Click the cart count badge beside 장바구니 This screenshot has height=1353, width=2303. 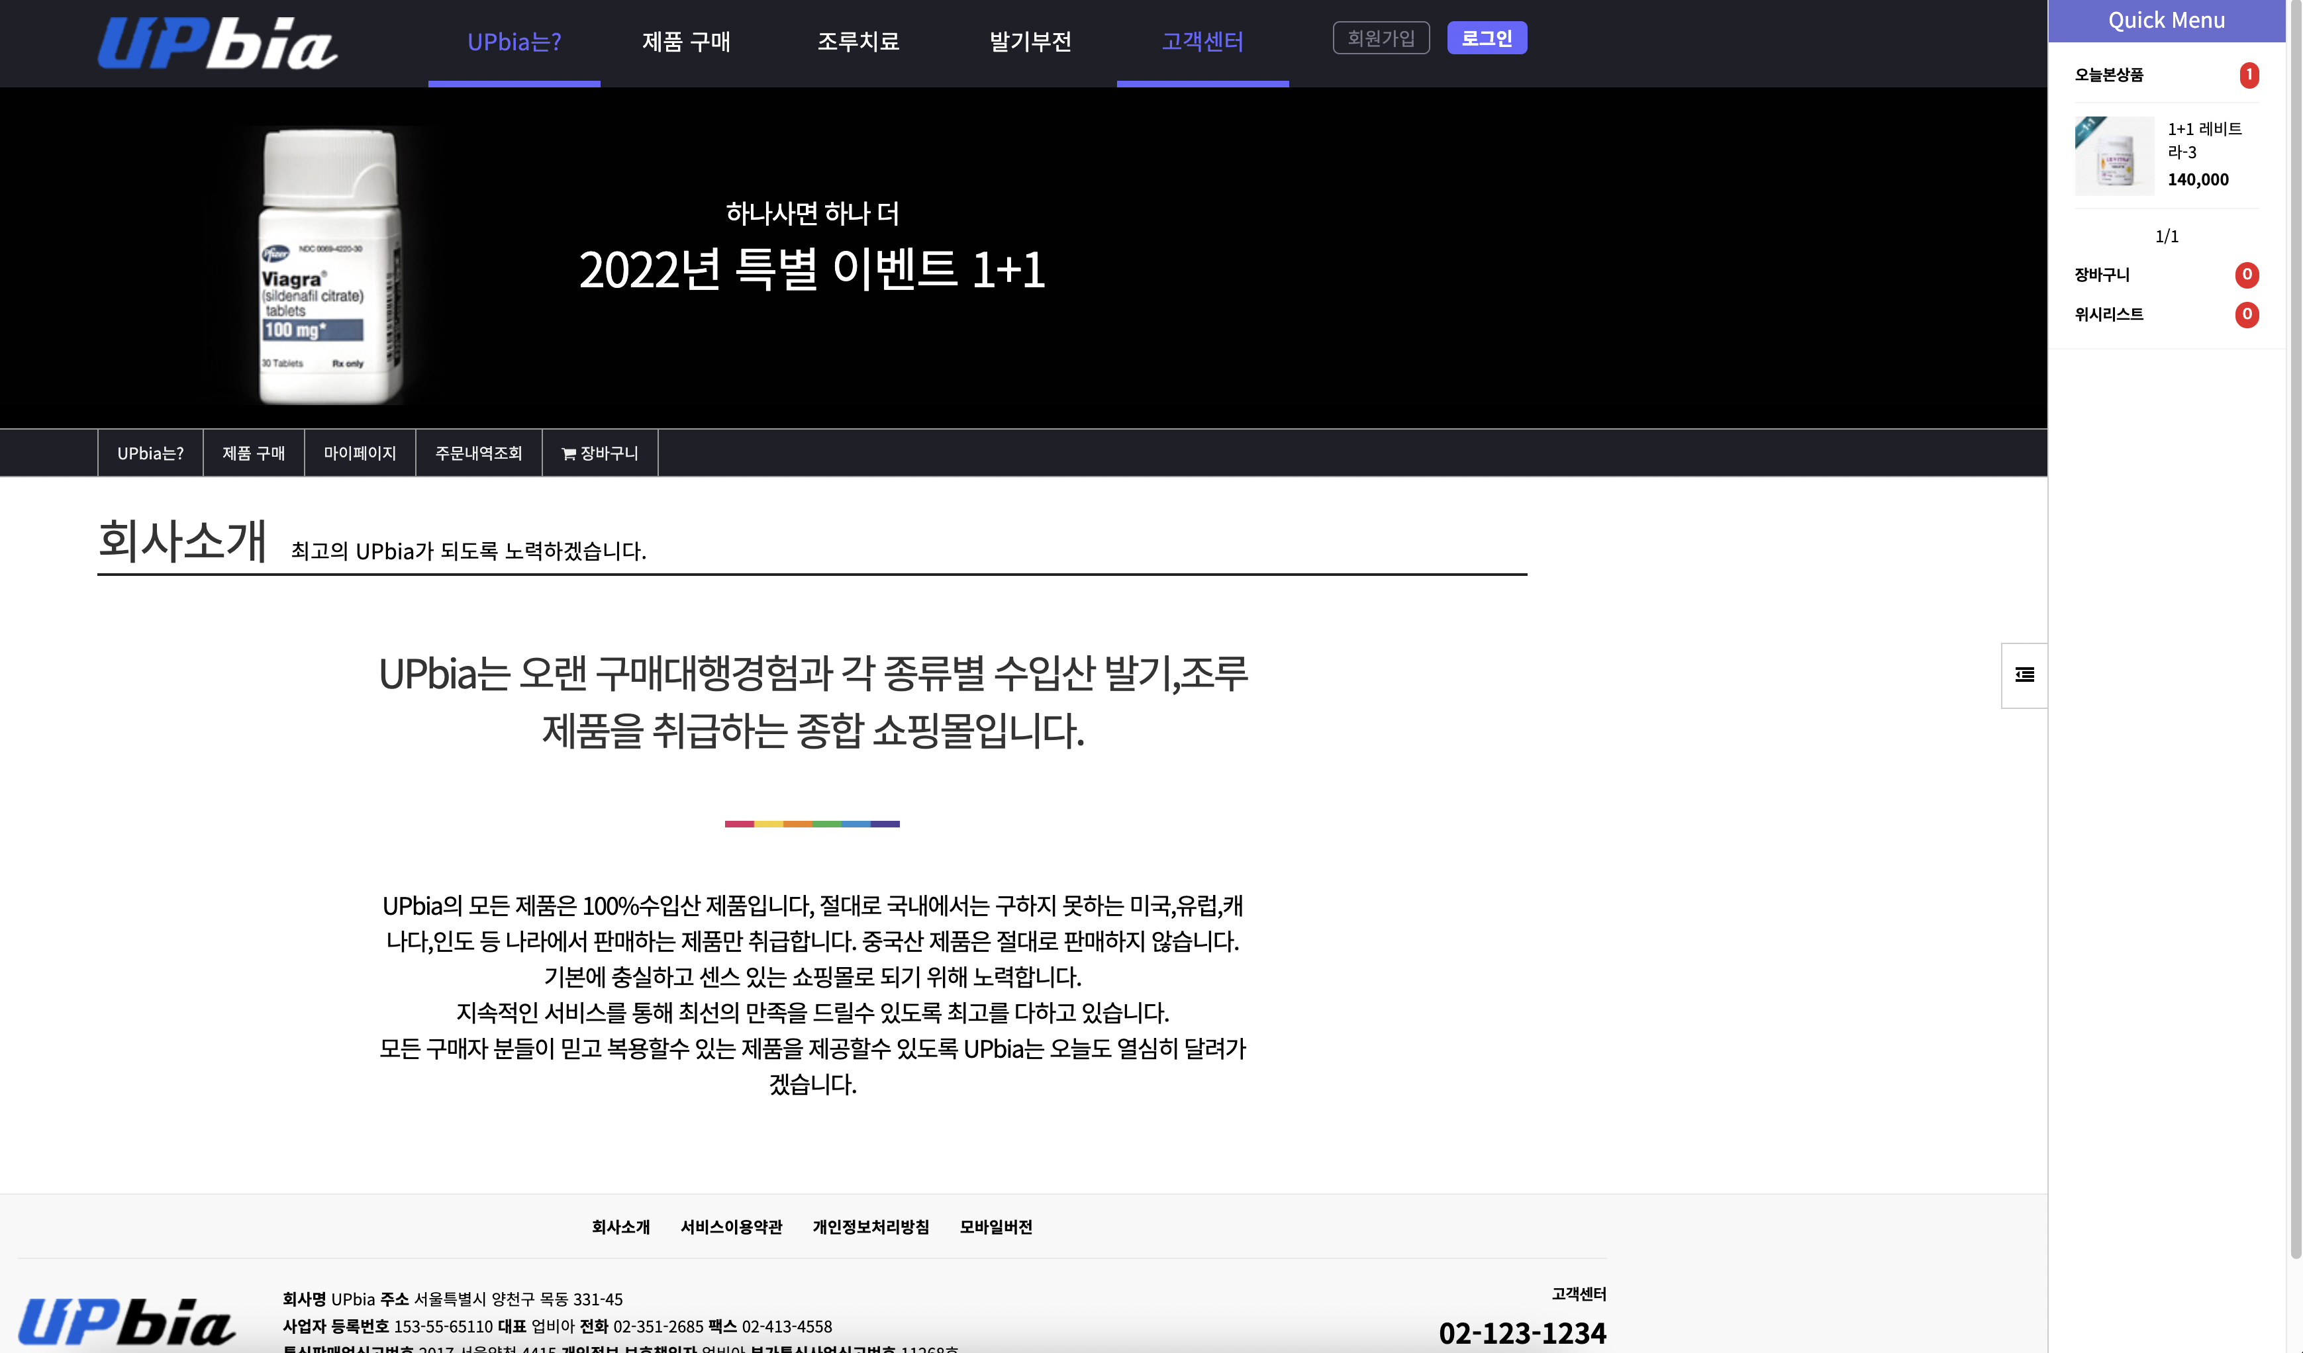click(x=2246, y=275)
